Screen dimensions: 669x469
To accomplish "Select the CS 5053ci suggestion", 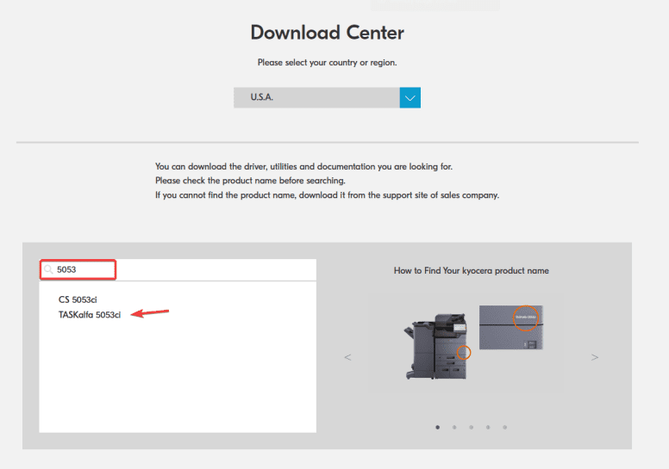I will pos(78,299).
